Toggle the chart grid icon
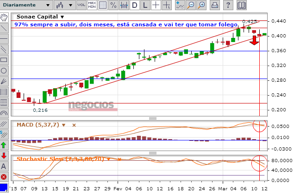Viewport: 294px width, 194px height. (x=103, y=5)
